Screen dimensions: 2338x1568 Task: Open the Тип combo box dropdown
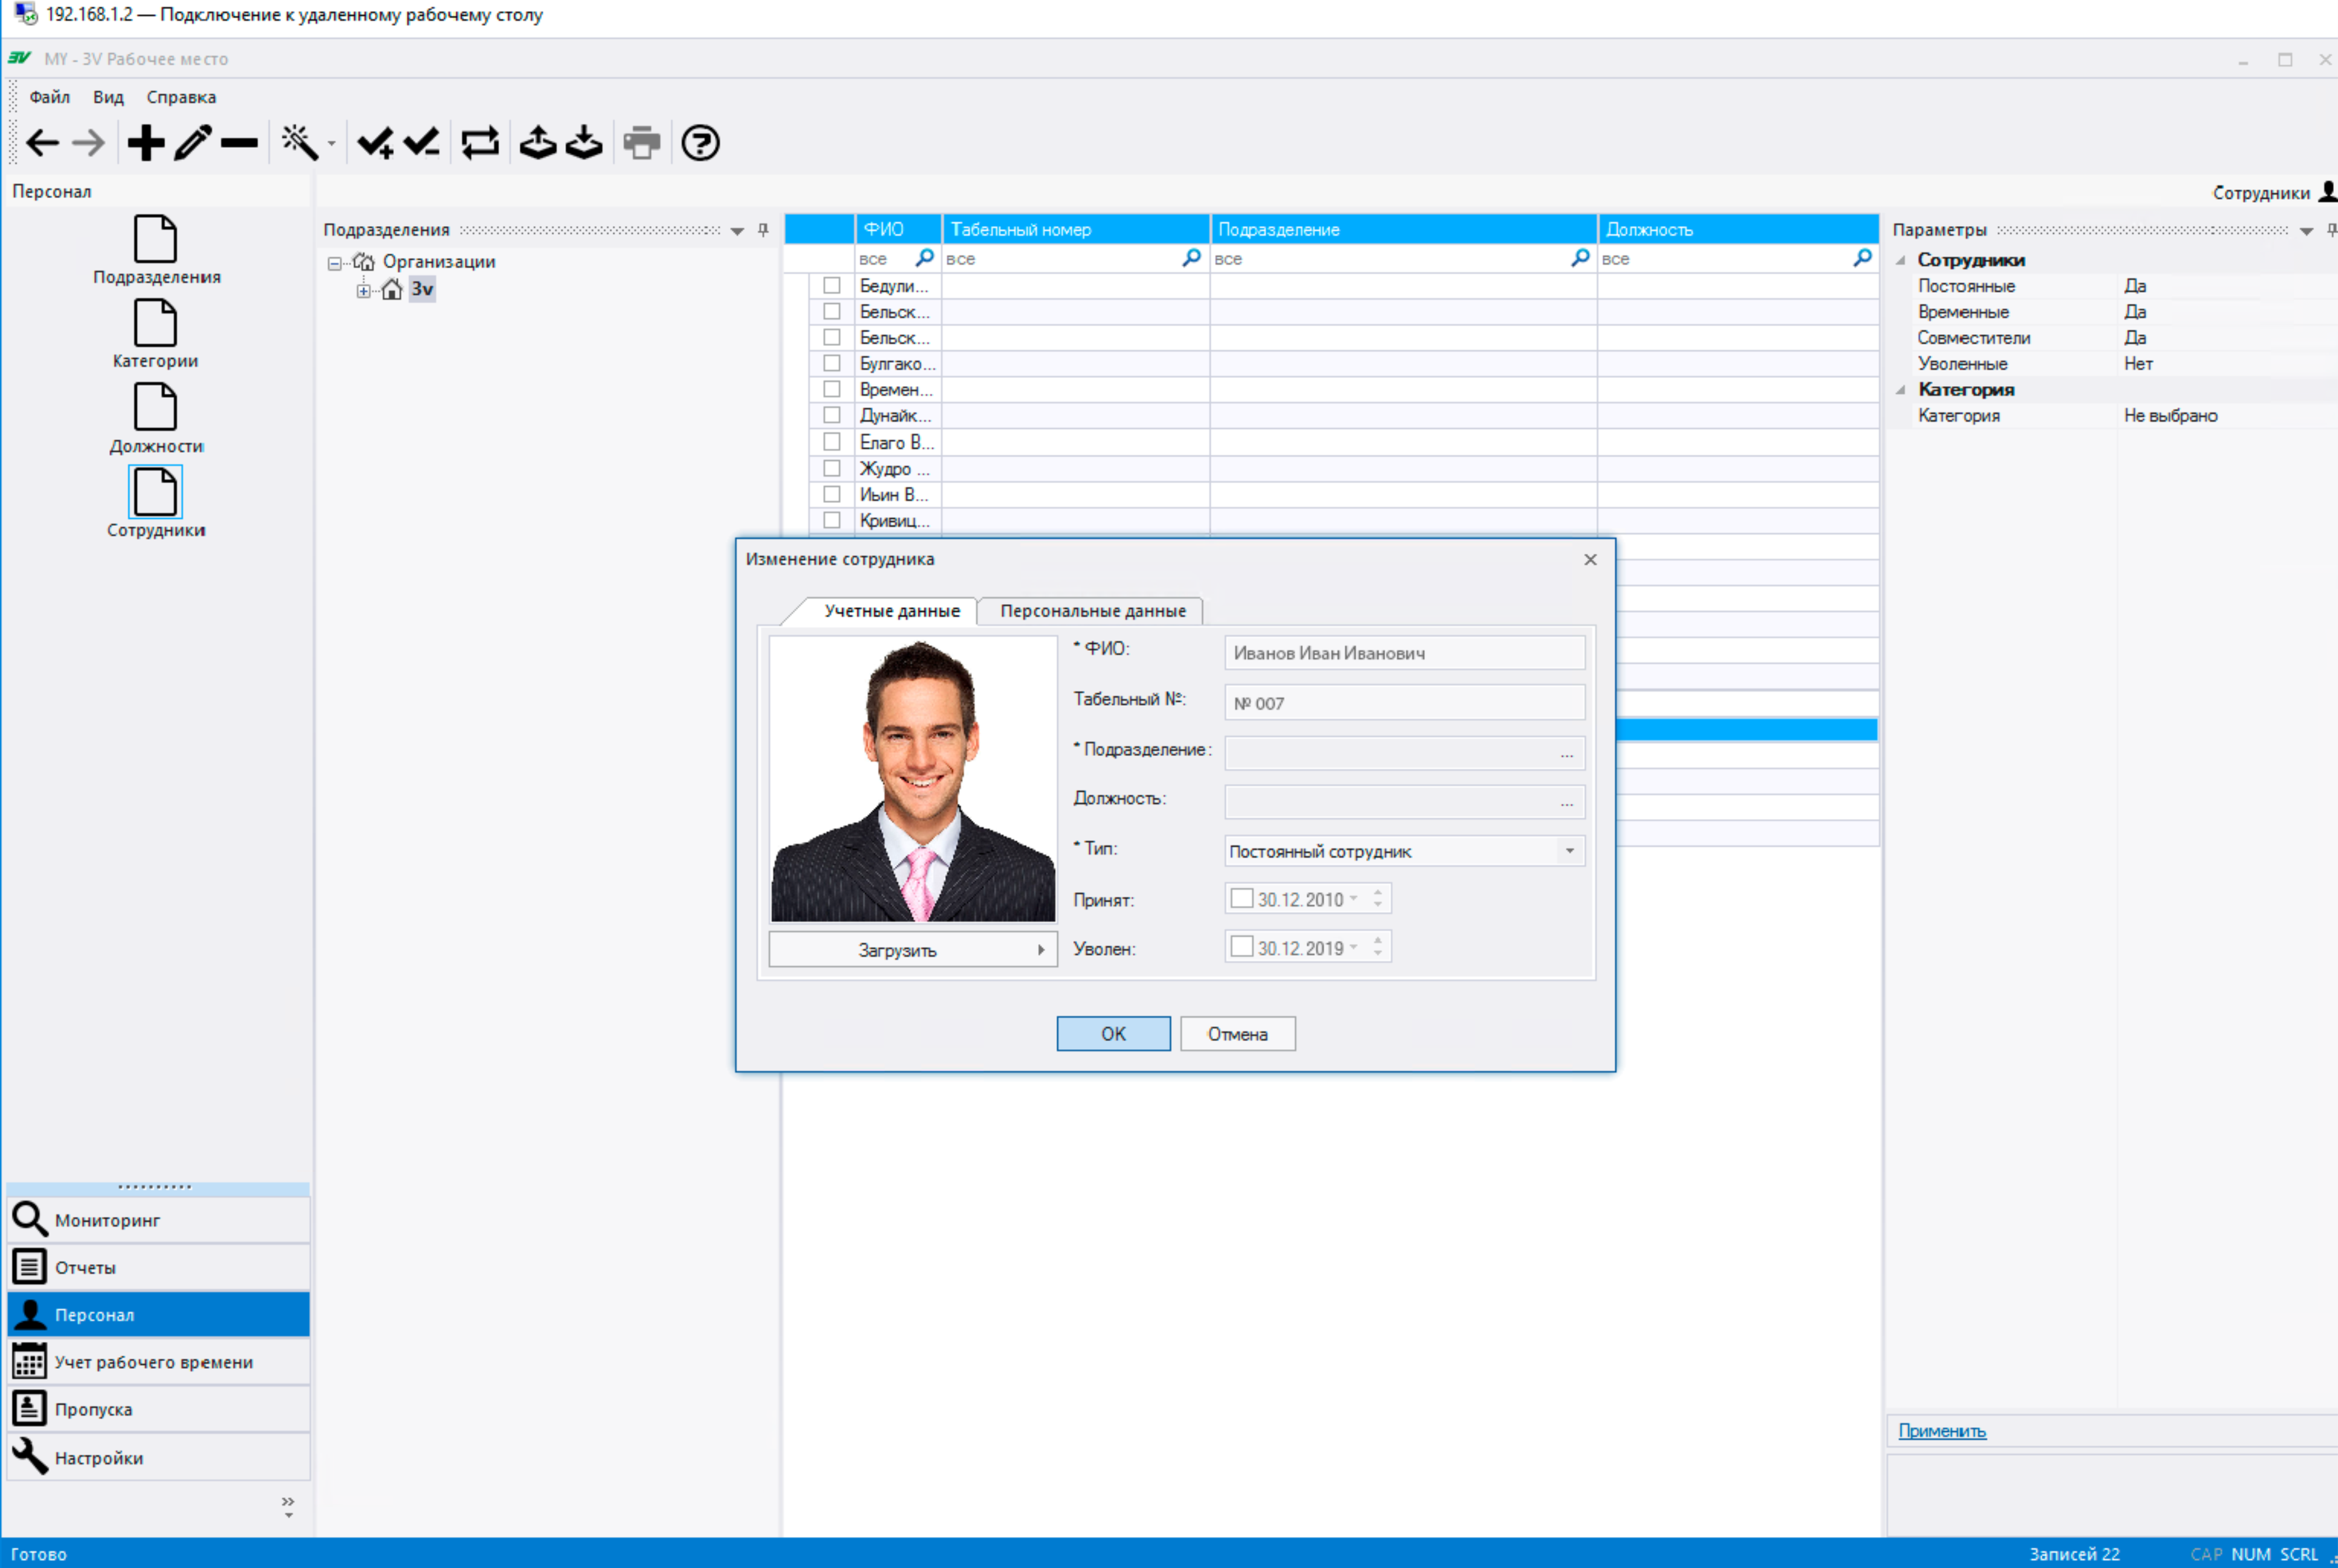[1569, 851]
